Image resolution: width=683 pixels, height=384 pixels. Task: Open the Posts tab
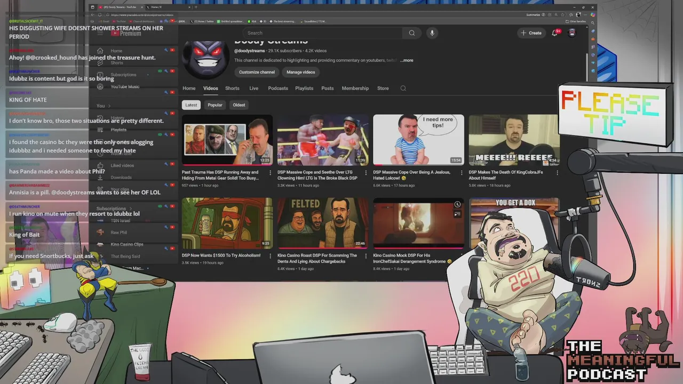point(328,89)
